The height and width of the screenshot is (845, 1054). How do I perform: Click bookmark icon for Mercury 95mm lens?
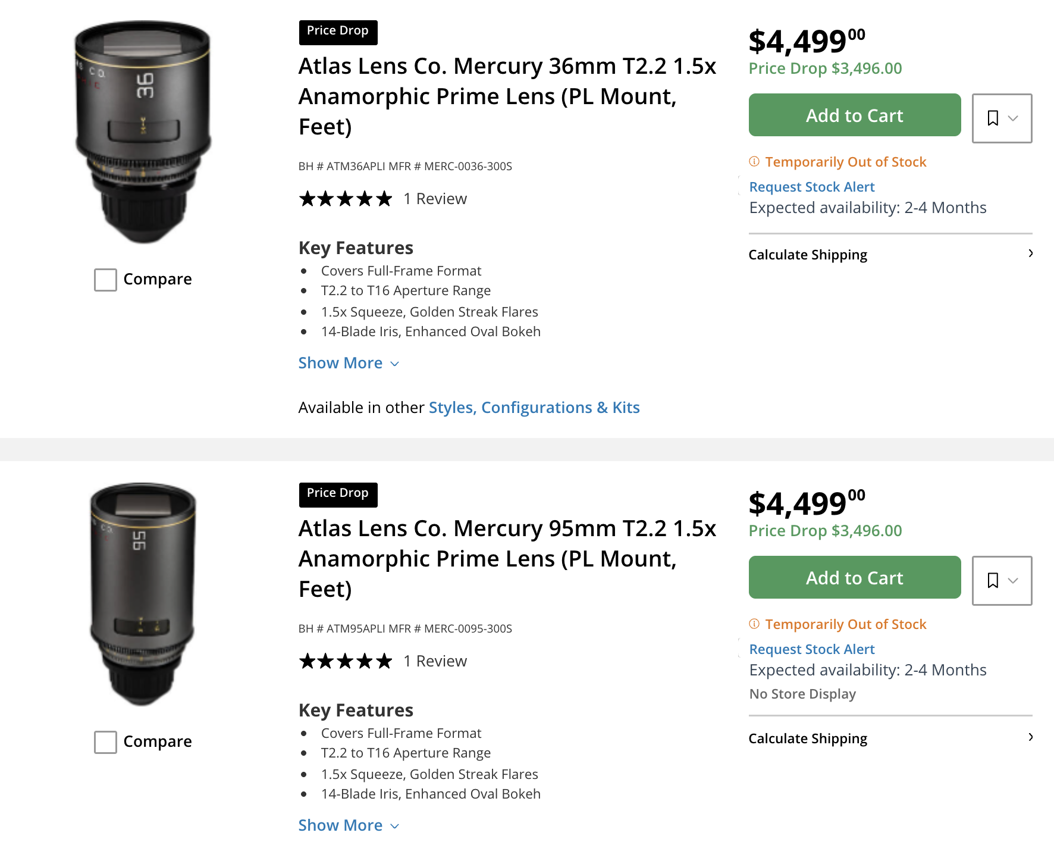(x=993, y=580)
